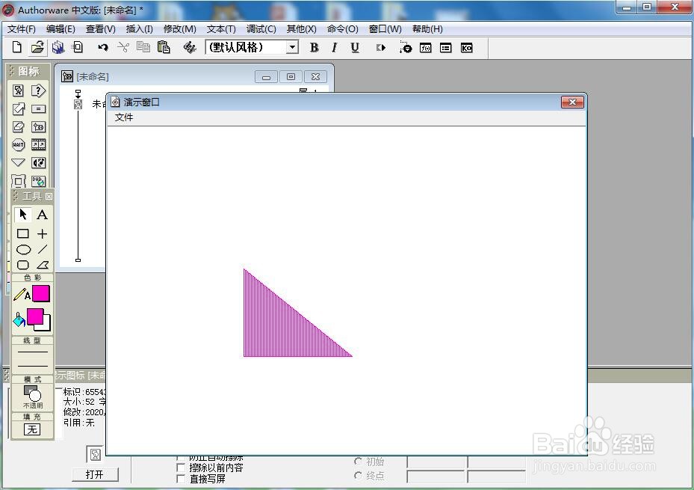
Task: Click the pencil line color magenta swatch
Action: (x=41, y=294)
